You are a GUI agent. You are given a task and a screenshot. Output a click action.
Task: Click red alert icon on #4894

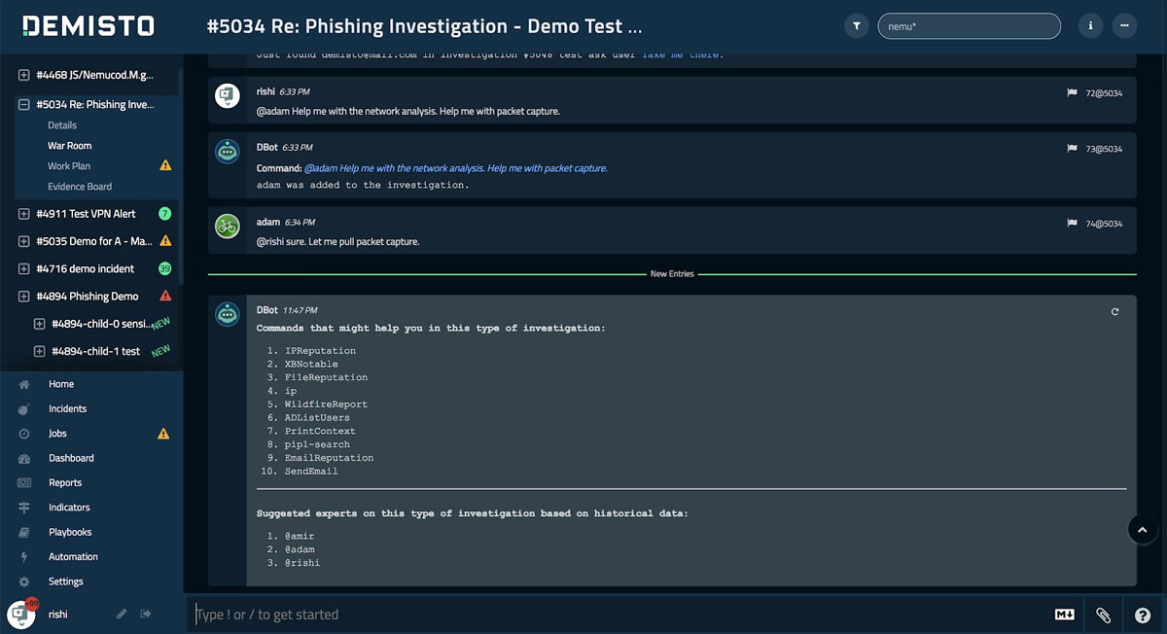pos(165,296)
